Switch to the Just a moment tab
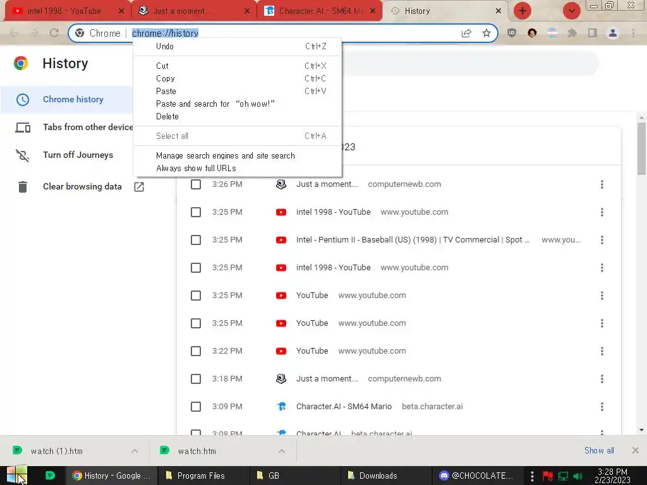 pyautogui.click(x=193, y=11)
